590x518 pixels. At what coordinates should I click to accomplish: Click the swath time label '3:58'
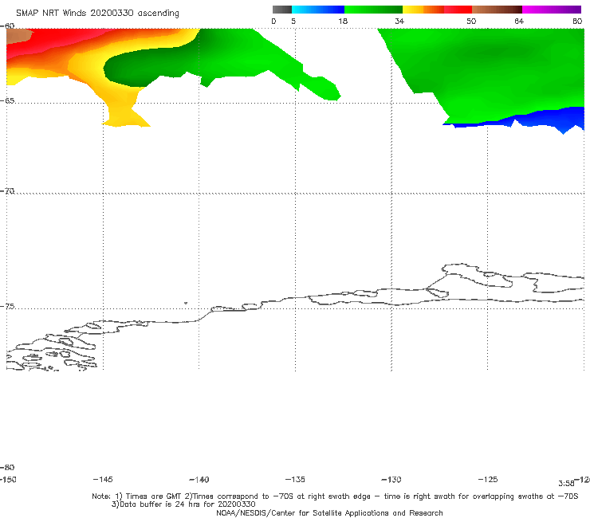[x=566, y=484]
